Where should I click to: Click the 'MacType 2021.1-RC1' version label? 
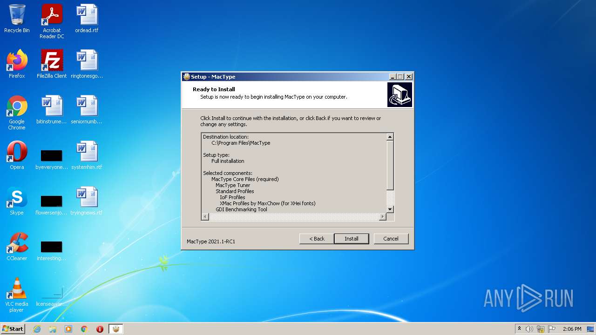coord(211,241)
